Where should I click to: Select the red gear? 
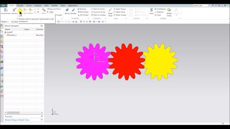(x=126, y=62)
